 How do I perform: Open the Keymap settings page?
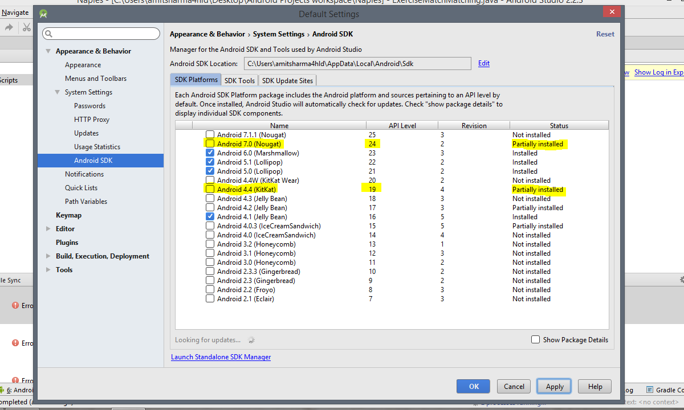coord(68,215)
